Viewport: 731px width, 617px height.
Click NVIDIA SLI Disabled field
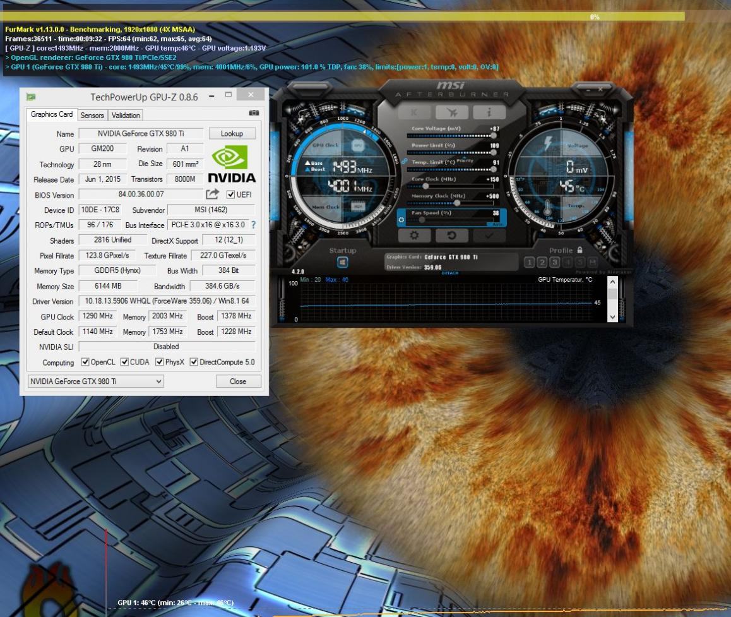167,347
